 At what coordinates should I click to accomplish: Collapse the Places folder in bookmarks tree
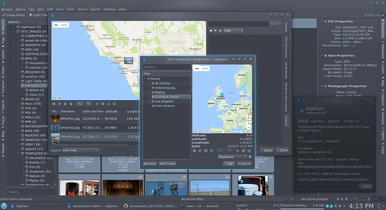click(x=145, y=79)
